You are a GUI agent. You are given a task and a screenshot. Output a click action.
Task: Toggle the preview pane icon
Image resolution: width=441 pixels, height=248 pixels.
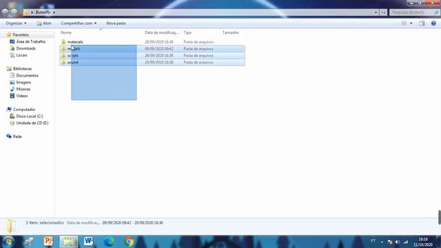(x=422, y=23)
